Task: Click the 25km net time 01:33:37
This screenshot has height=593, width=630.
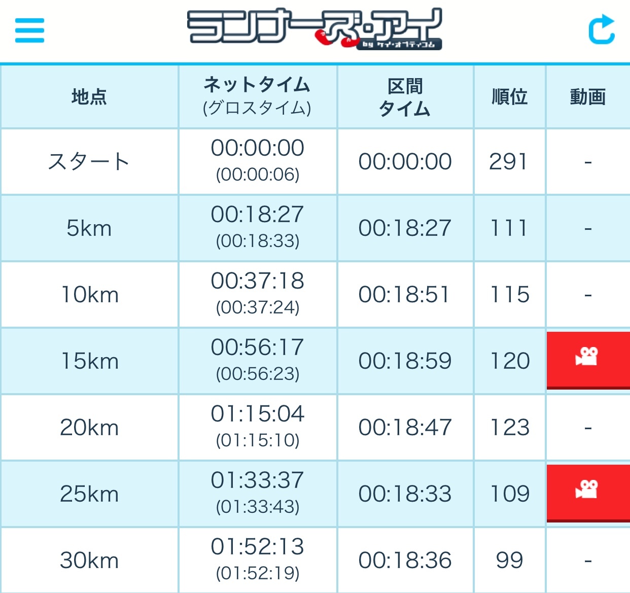Action: point(258,480)
